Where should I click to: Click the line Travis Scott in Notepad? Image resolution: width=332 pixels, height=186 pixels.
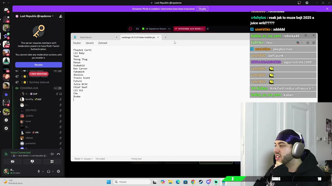point(82,78)
